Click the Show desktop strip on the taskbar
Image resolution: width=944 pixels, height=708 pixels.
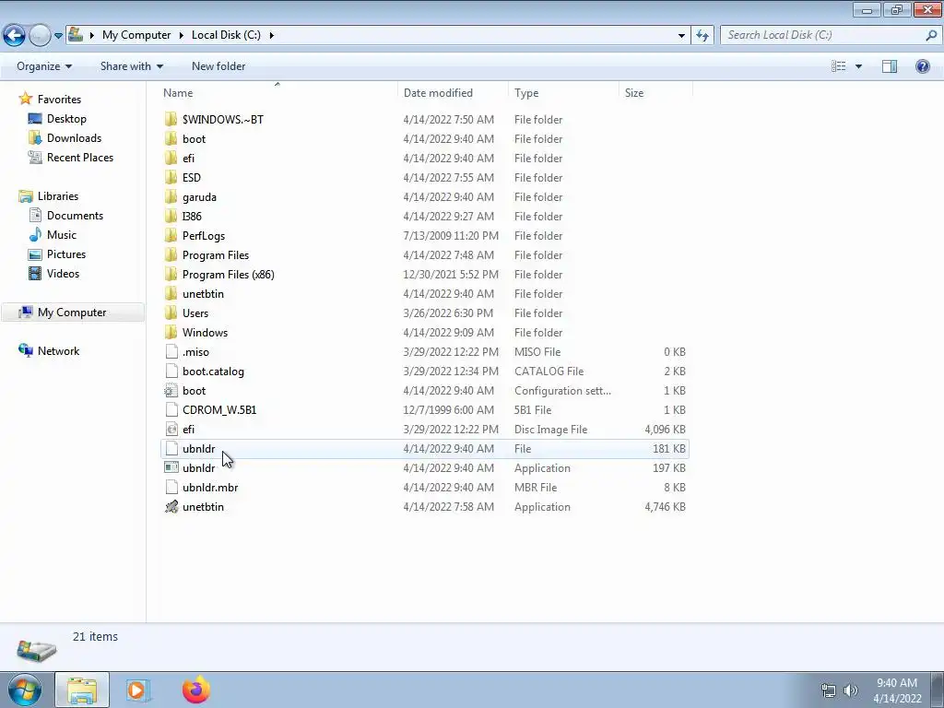click(938, 690)
